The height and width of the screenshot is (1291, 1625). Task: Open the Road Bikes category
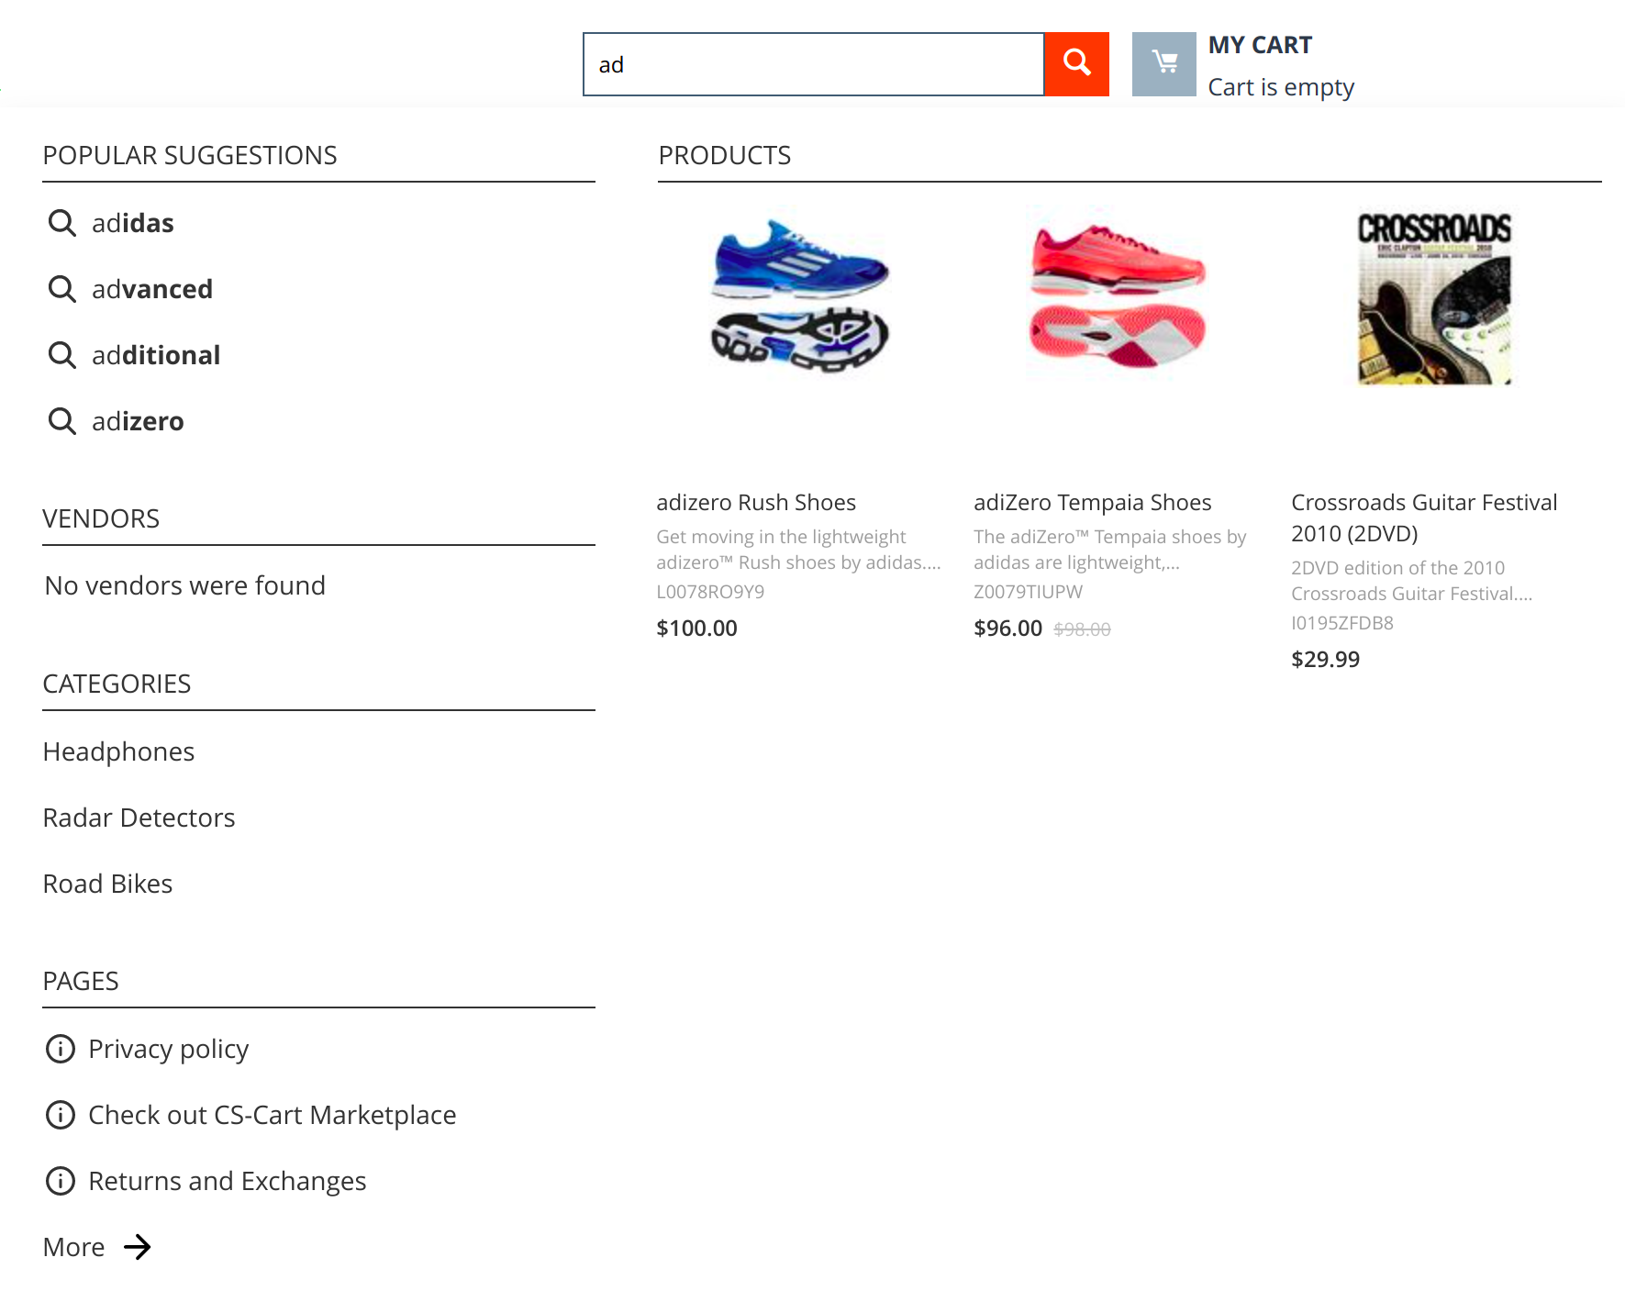108,884
